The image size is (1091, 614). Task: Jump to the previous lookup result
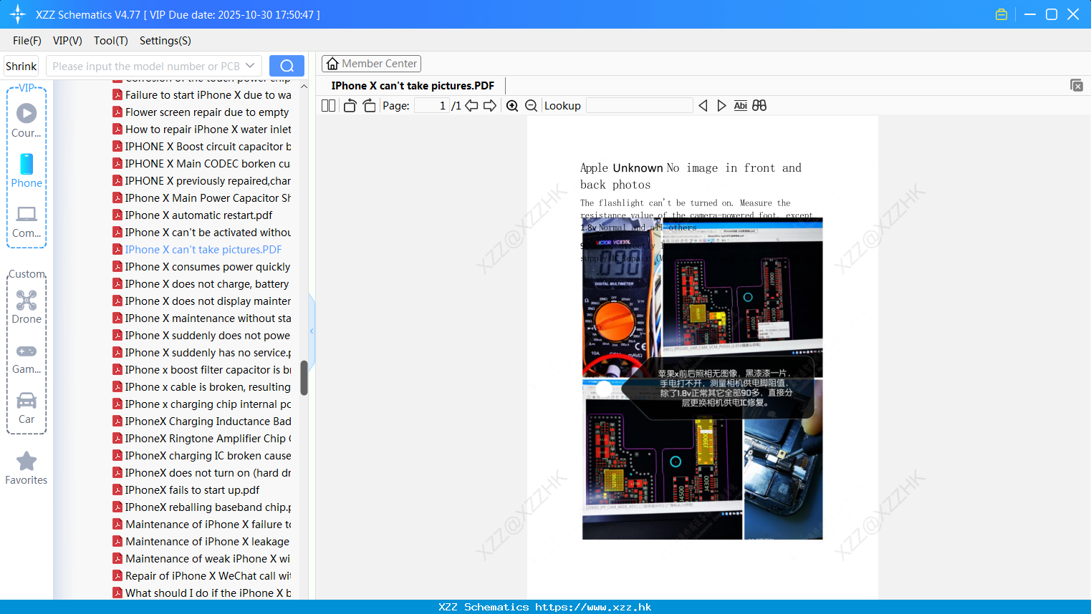pos(703,105)
